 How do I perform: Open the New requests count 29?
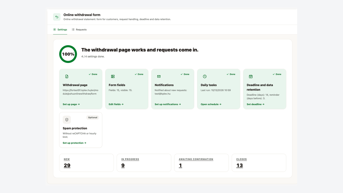pyautogui.click(x=67, y=166)
